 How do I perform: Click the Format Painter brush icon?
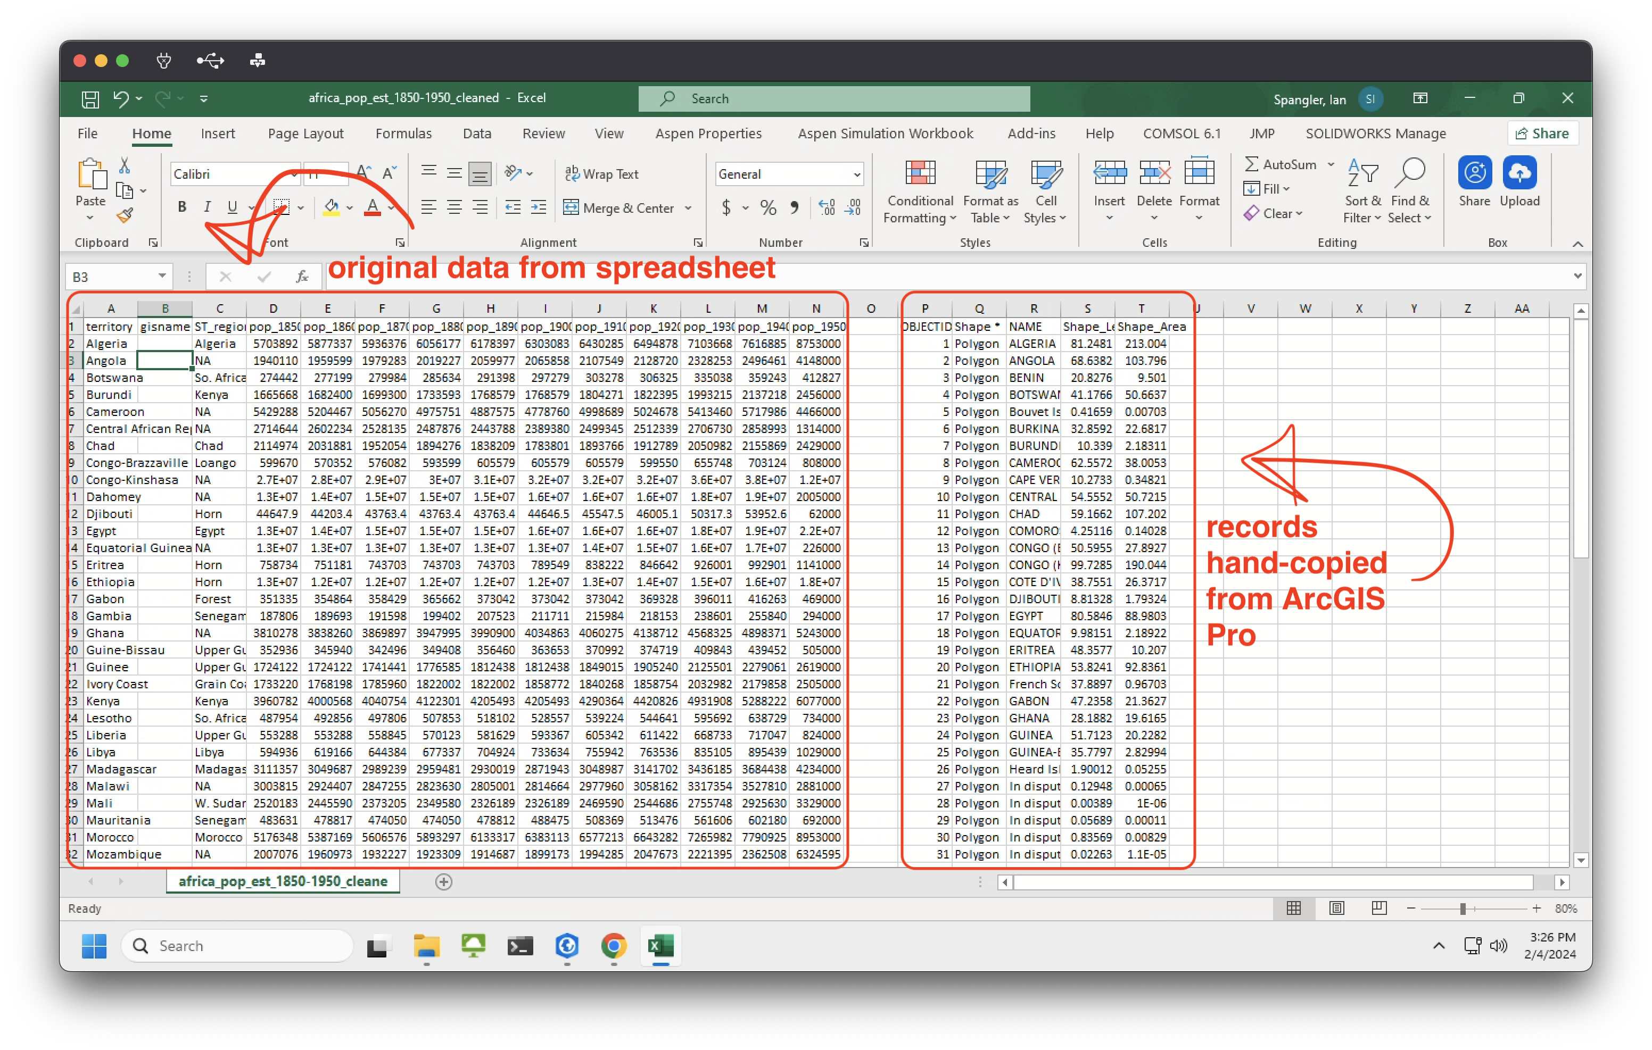tap(124, 216)
